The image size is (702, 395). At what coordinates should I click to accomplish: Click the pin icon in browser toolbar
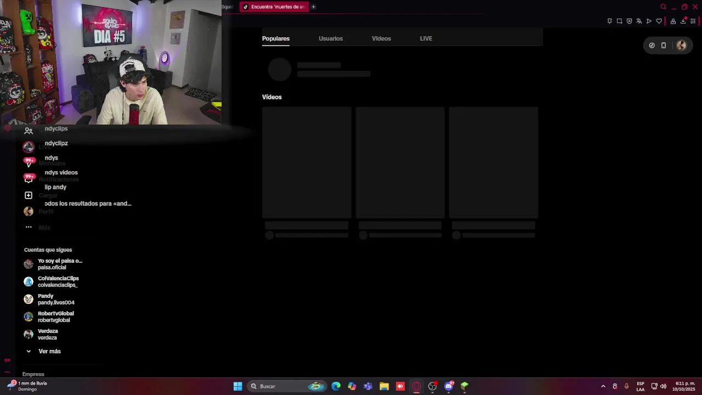click(x=609, y=21)
